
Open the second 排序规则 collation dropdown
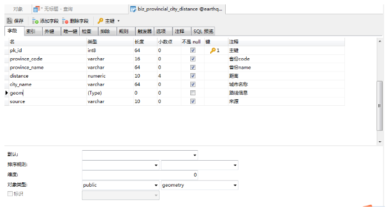coord(235,165)
